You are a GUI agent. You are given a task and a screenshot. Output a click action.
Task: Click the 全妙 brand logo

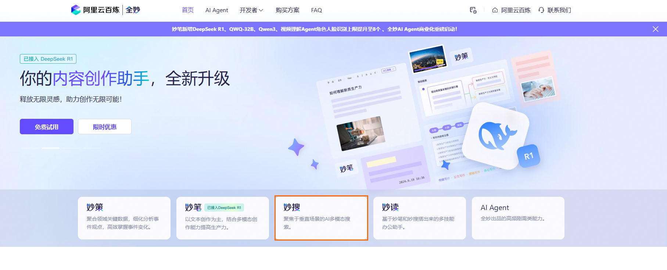click(x=133, y=10)
